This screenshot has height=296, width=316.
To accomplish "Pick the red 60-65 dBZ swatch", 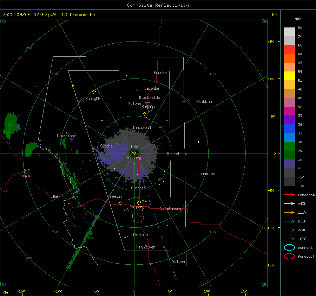I will point(289,50).
